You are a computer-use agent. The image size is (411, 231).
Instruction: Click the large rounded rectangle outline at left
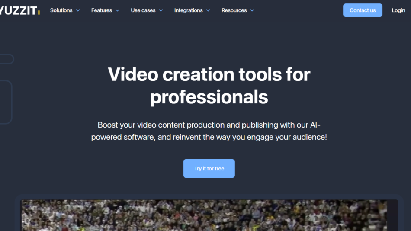point(5,102)
